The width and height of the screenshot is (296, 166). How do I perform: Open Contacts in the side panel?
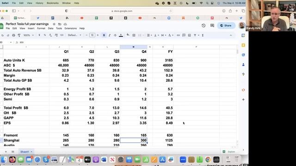pyautogui.click(x=243, y=65)
